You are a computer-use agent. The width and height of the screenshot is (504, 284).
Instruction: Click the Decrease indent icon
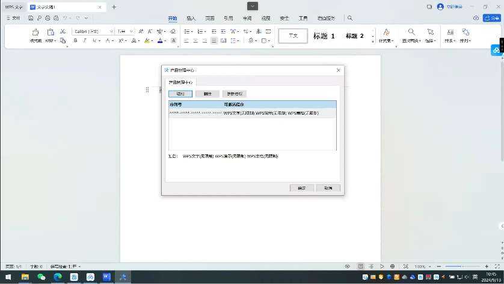pos(214,31)
